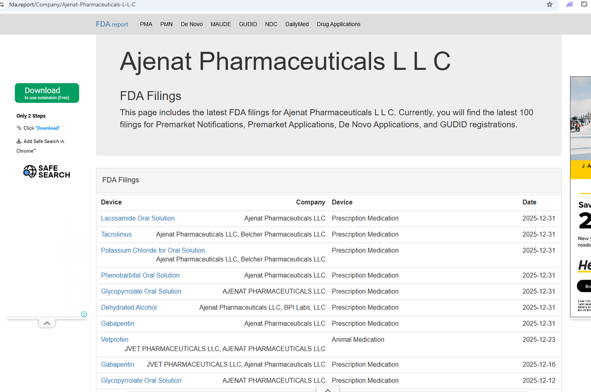This screenshot has height=392, width=591.
Task: Open the purple ghost extension icon
Action: click(570, 4)
